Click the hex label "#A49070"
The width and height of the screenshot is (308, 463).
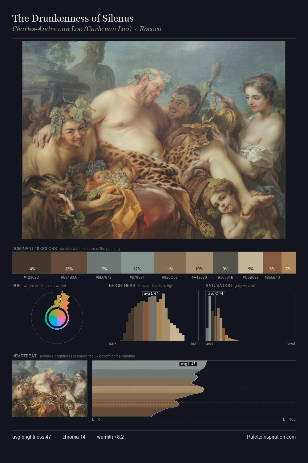coord(199,277)
